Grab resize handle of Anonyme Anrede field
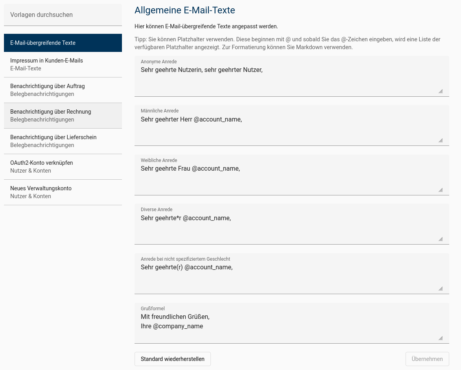Viewport: 461px width, 370px height. coord(441,91)
